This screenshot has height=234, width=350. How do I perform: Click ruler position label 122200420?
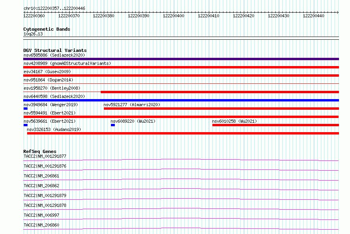point(243,16)
